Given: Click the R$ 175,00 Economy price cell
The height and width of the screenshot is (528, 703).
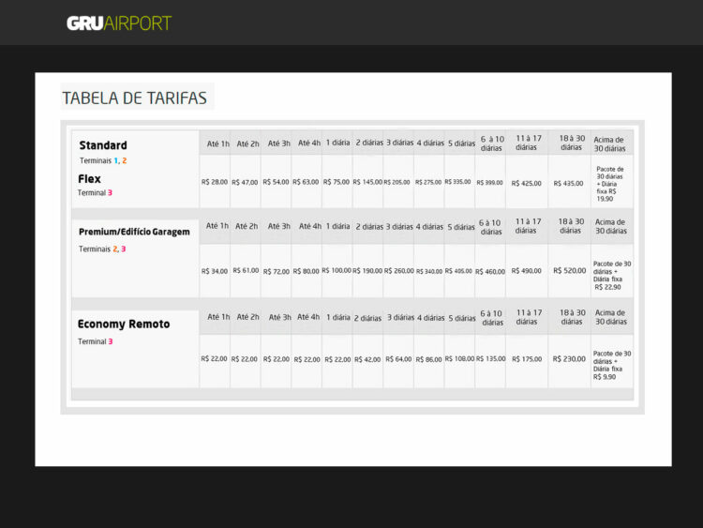Looking at the screenshot, I should click(x=527, y=358).
